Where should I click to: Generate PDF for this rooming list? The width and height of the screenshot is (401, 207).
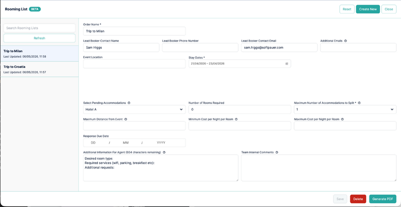[382, 199]
